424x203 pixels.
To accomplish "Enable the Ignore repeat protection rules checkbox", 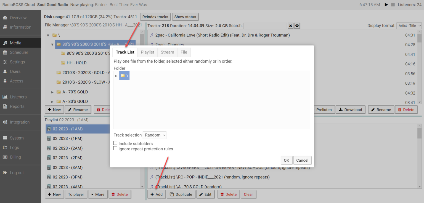I will (x=115, y=148).
